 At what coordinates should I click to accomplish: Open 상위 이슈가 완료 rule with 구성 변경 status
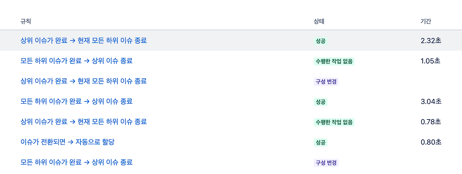84,81
